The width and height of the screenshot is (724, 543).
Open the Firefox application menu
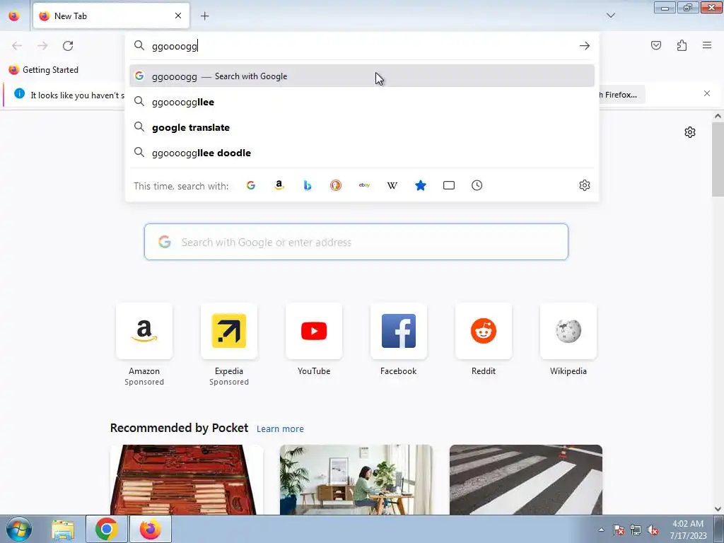coord(707,45)
